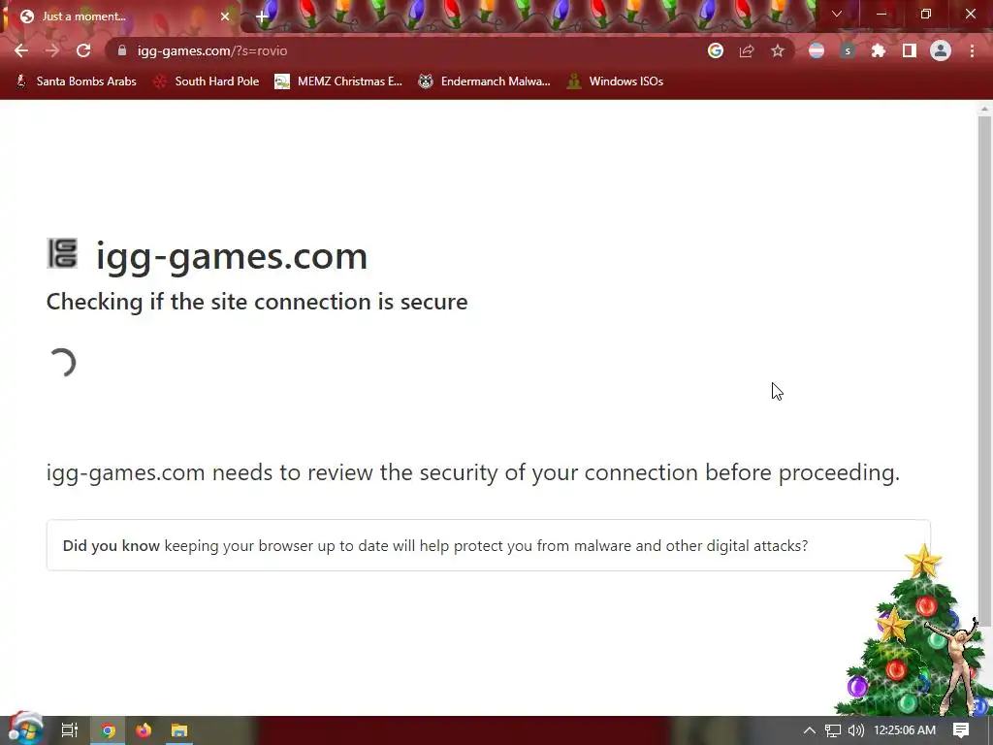Open the volume control tray icon

(855, 730)
